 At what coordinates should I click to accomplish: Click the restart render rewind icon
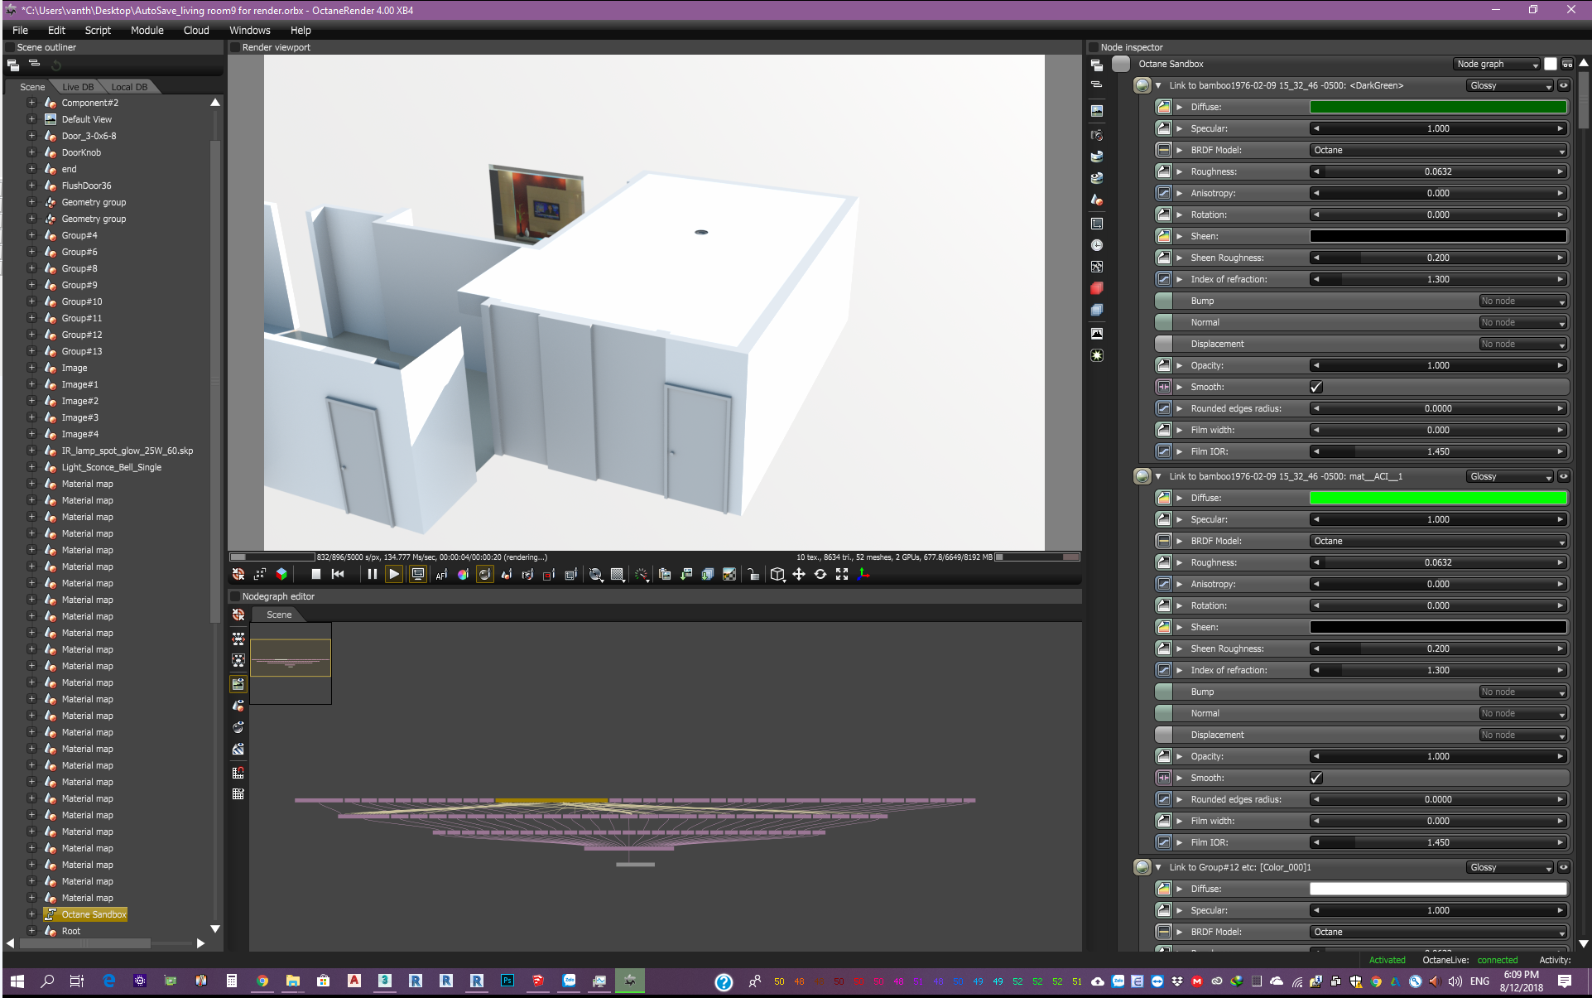pyautogui.click(x=338, y=574)
